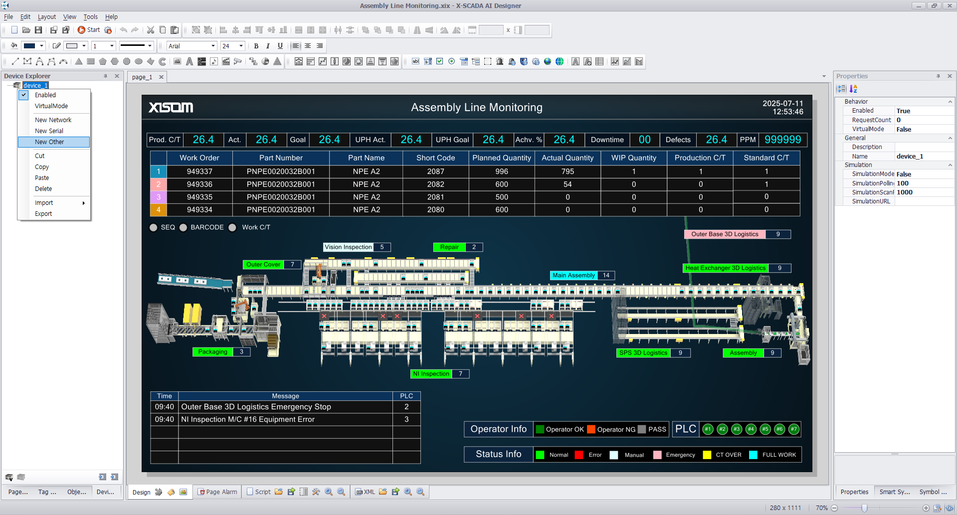Click the SimulationURL value field

pyautogui.click(x=924, y=201)
